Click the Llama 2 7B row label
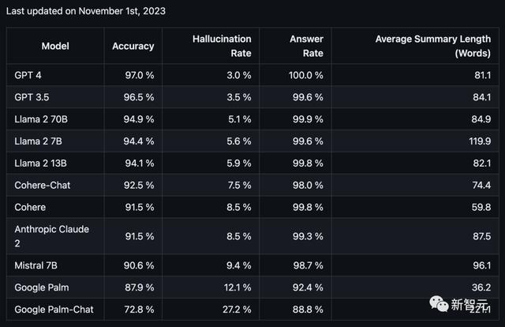505x327 pixels. tap(39, 141)
